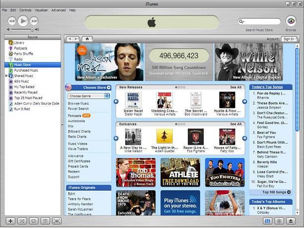Image resolution: width=304 pixels, height=228 pixels.
Task: Toggle artwork viewer button
Action: point(45,221)
